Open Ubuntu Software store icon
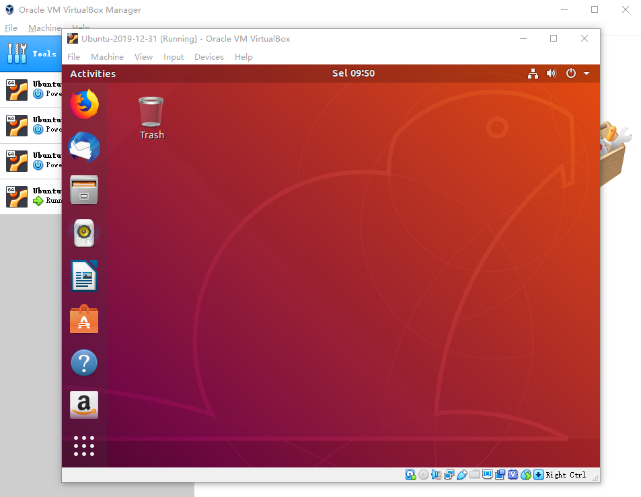The height and width of the screenshot is (497, 641). pos(84,319)
